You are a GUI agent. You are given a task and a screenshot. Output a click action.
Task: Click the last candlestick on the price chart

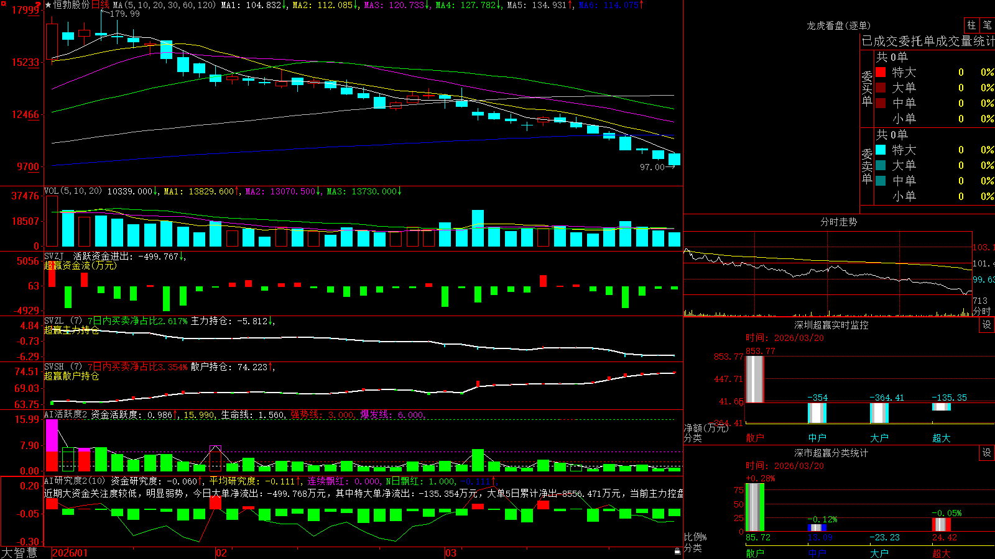pos(674,159)
